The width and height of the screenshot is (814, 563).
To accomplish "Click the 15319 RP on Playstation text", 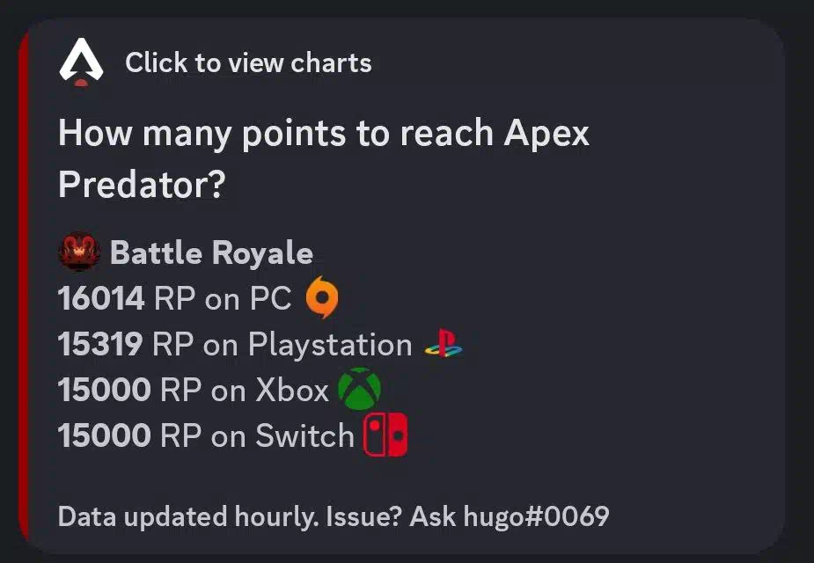I will [235, 344].
